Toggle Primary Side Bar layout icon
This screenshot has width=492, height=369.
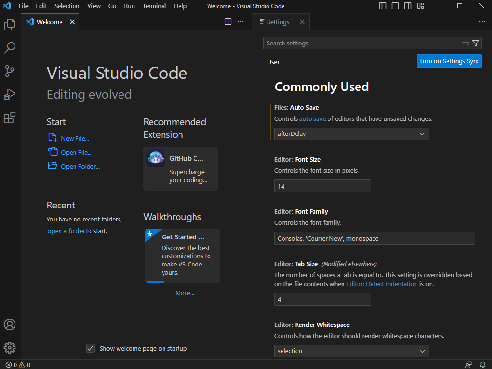383,6
